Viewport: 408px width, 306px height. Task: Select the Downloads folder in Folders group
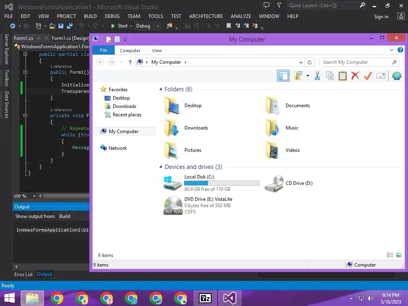tap(186, 128)
